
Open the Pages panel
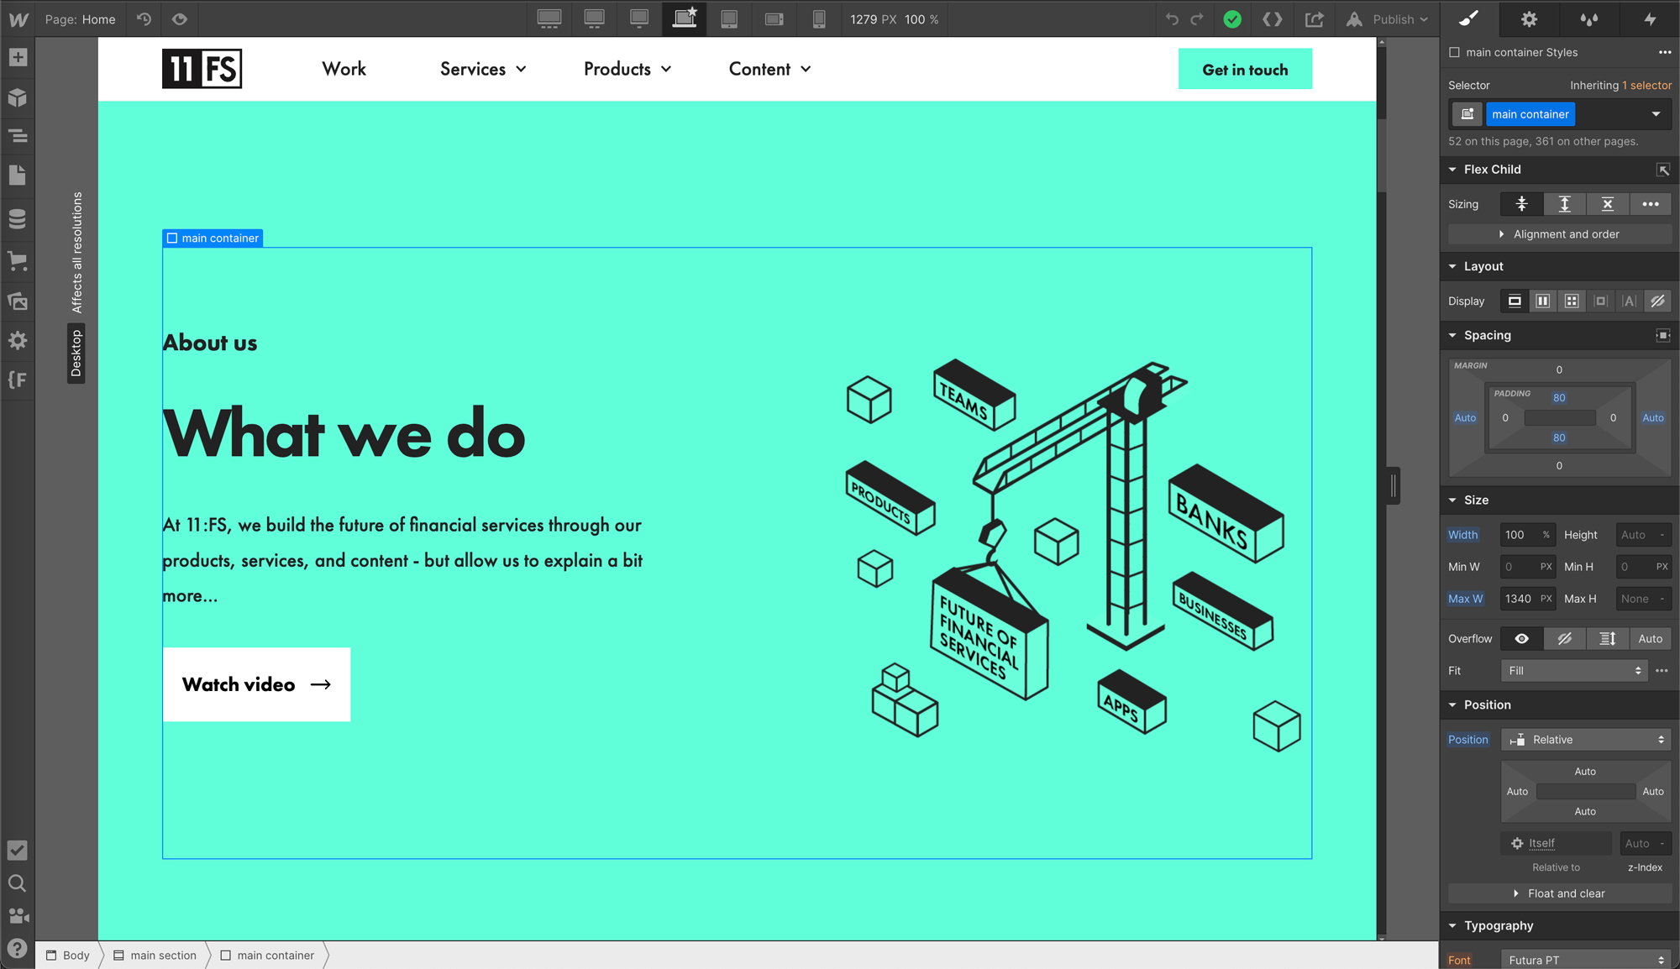(x=18, y=175)
